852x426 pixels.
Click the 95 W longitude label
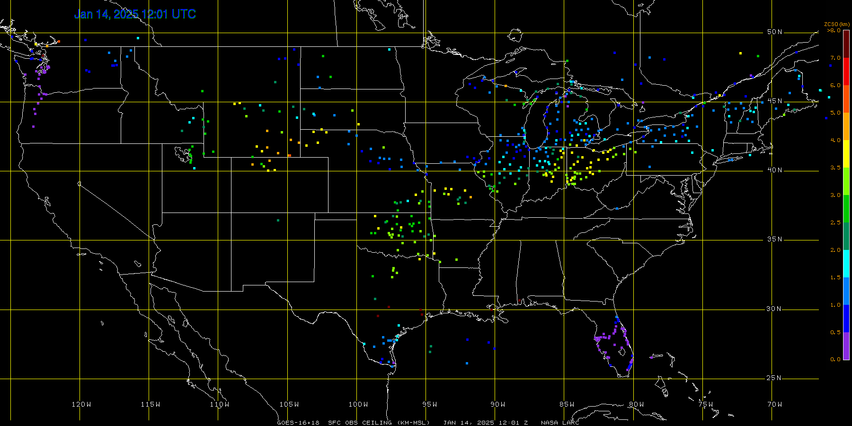(x=430, y=405)
